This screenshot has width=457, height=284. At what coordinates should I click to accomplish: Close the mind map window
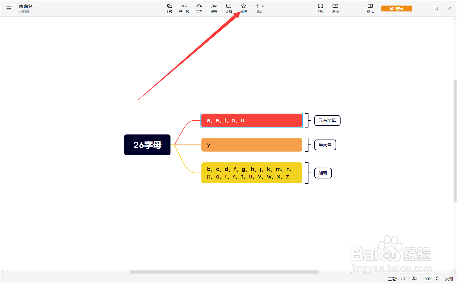click(x=450, y=8)
